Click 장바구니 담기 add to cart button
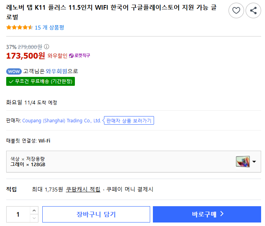Screen dimensions: 265x226 96,214
